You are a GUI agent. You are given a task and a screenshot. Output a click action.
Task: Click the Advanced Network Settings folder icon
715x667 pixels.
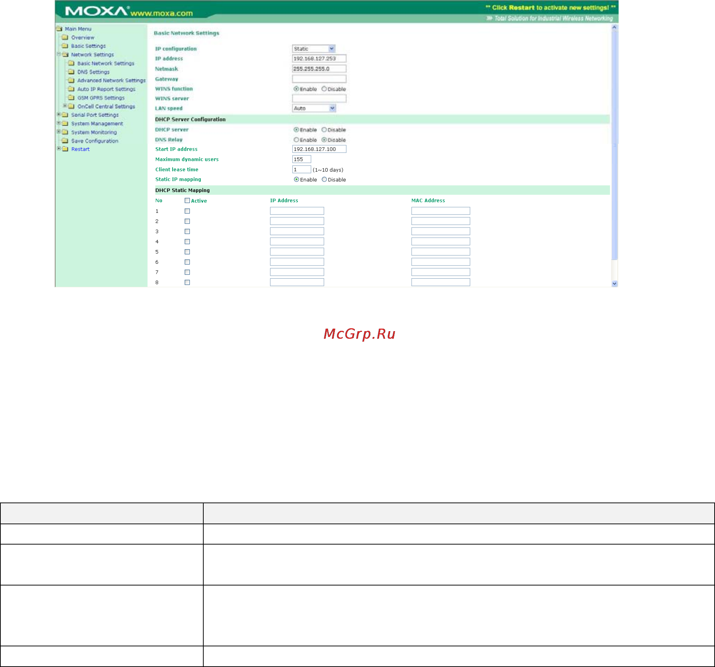[71, 80]
